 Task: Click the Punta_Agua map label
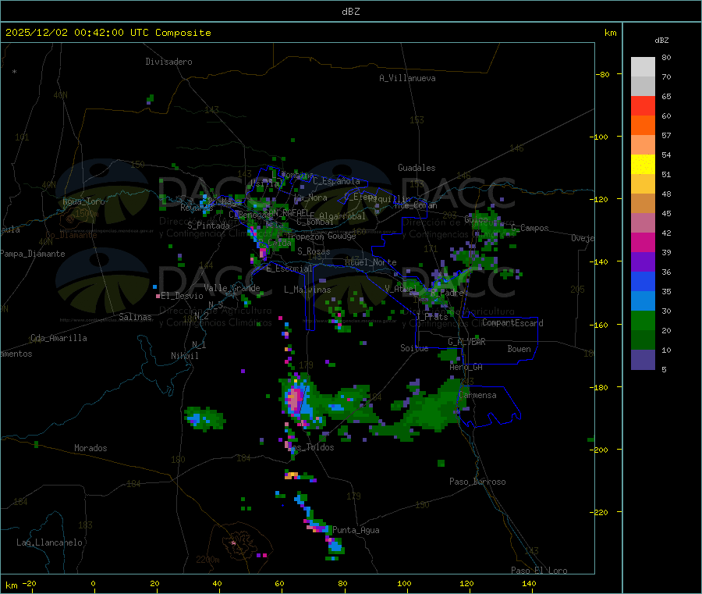point(356,530)
